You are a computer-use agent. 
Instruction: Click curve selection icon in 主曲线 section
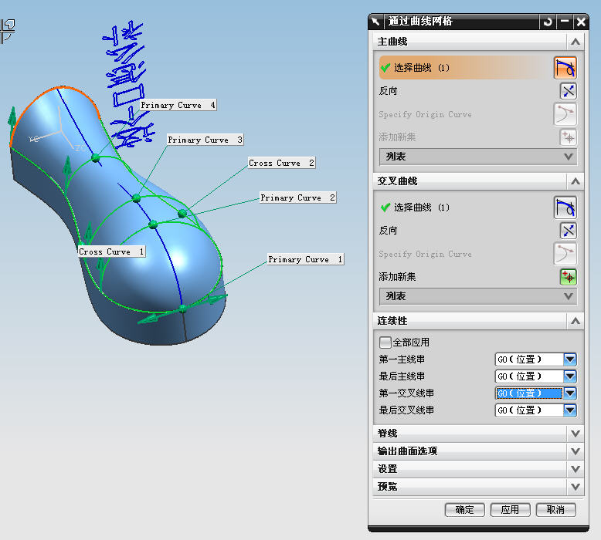coord(565,68)
